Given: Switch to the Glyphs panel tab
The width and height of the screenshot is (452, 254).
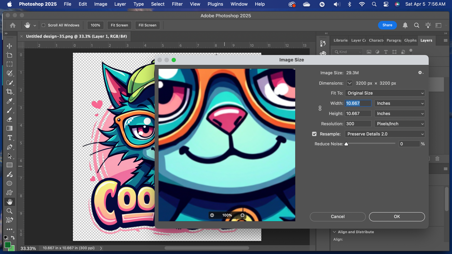Looking at the screenshot, I should pyautogui.click(x=410, y=40).
